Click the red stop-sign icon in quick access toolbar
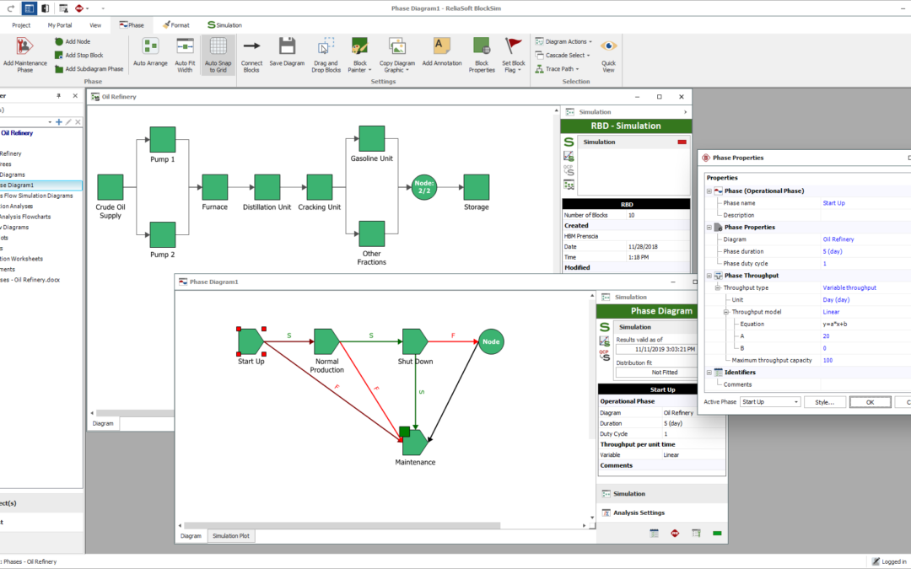The width and height of the screenshot is (911, 569). coord(79,8)
